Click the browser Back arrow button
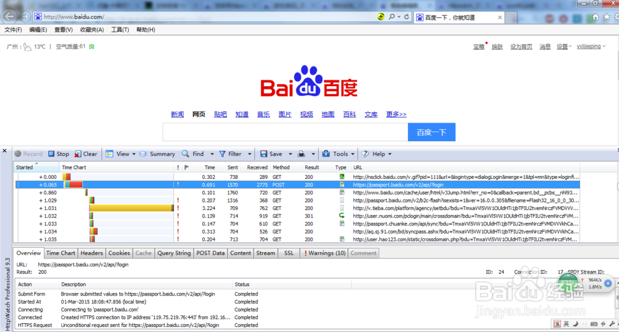This screenshot has height=332, width=619. point(10,17)
